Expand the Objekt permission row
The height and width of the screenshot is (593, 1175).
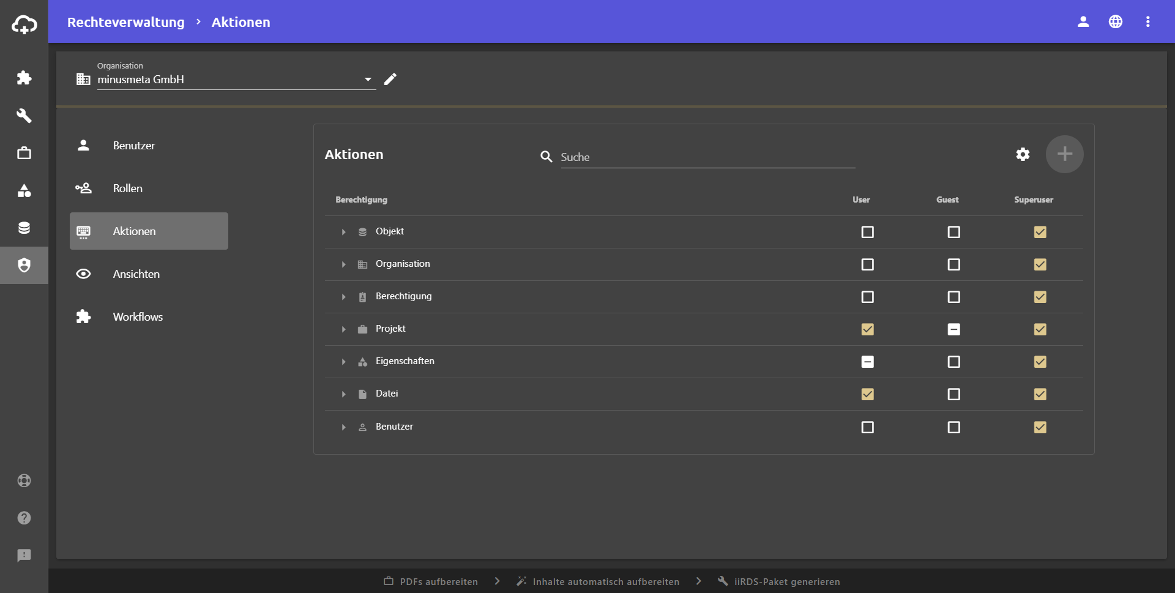(343, 232)
